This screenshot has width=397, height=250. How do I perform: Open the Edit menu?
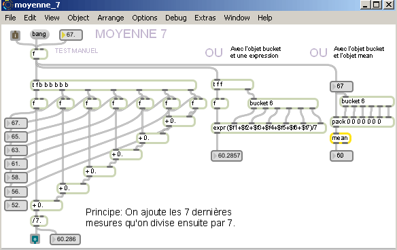coord(30,18)
